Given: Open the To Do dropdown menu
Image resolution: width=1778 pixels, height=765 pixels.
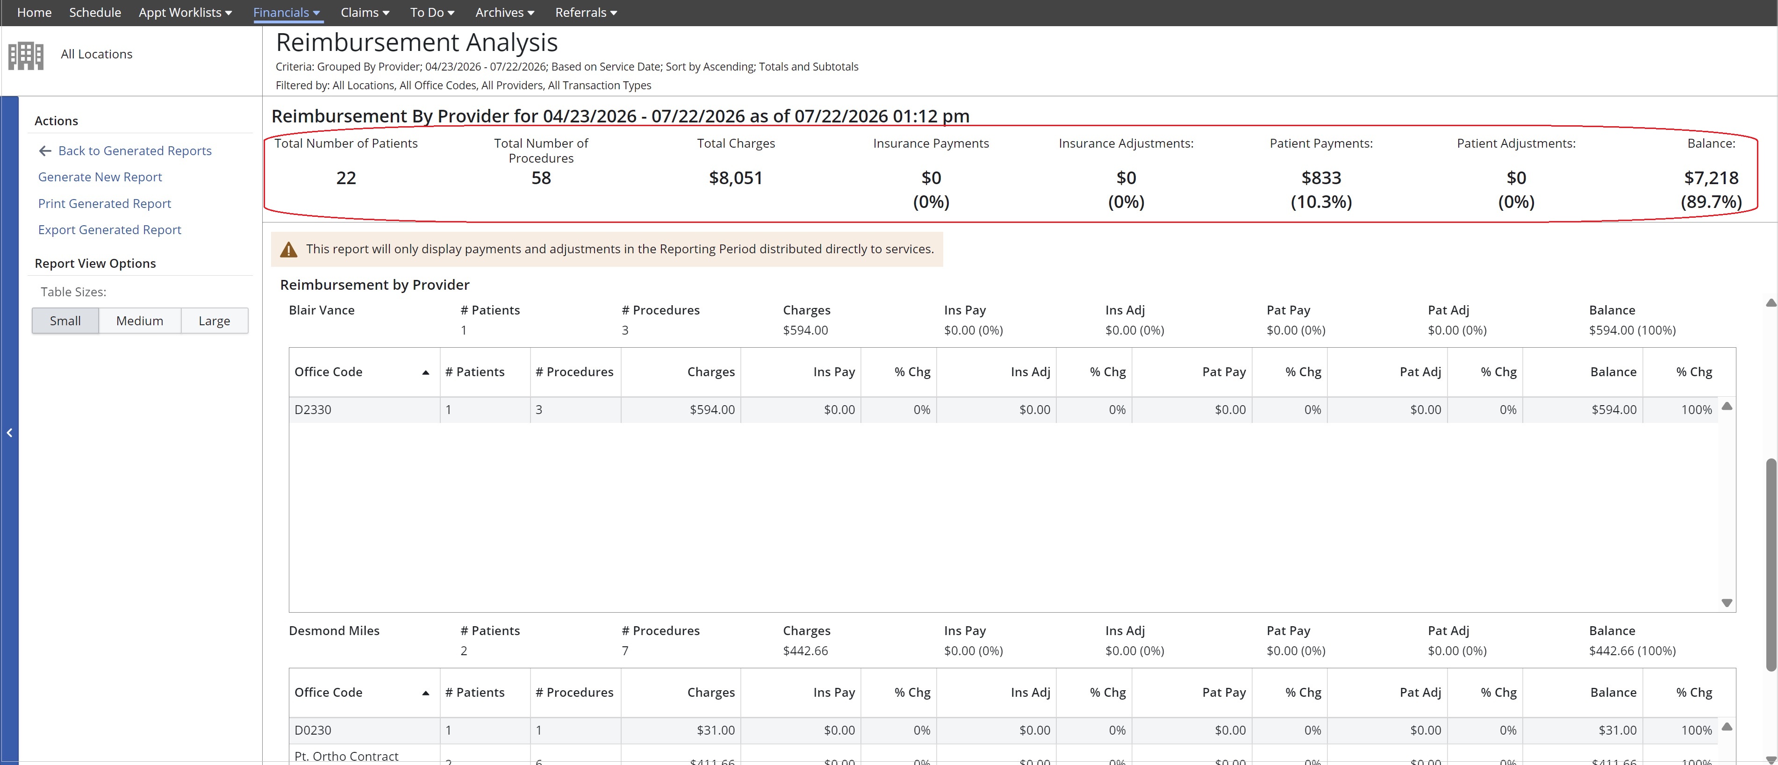Looking at the screenshot, I should coord(432,13).
